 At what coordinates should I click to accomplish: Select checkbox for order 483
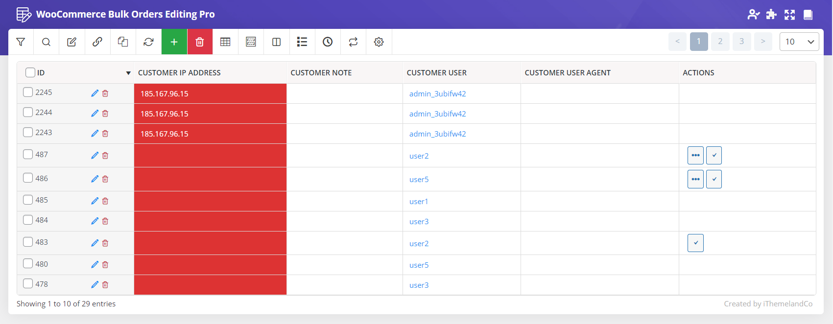click(x=28, y=242)
